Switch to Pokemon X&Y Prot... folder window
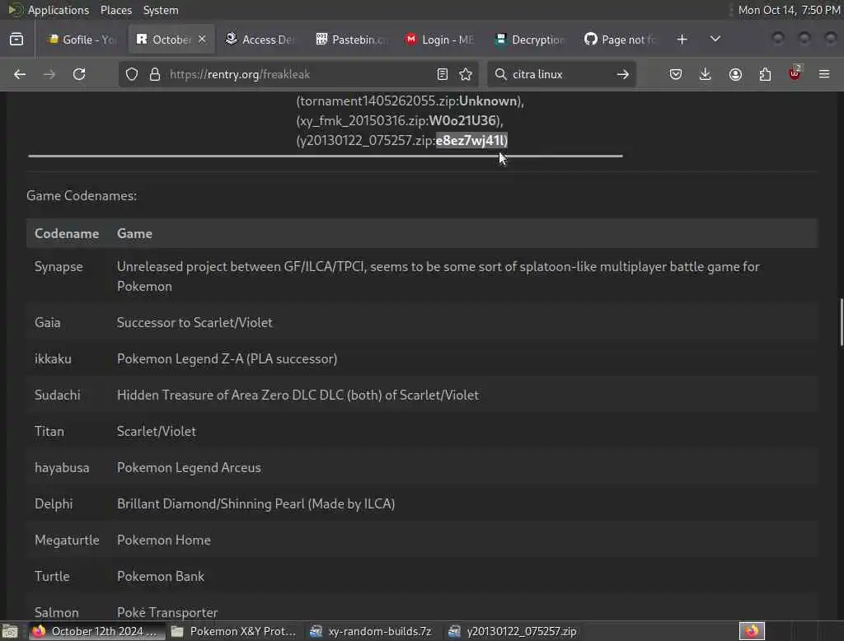Viewport: 844px width, 641px height. pyautogui.click(x=233, y=631)
